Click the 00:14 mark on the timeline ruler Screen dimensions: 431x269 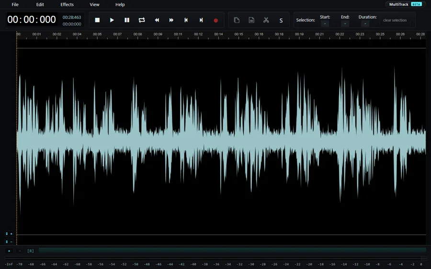(x=218, y=34)
